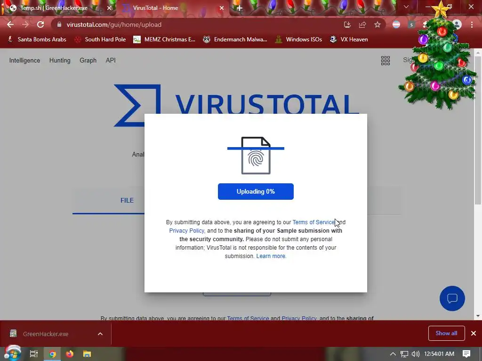
Task: Reload the VirusTotal page
Action: tap(40, 24)
